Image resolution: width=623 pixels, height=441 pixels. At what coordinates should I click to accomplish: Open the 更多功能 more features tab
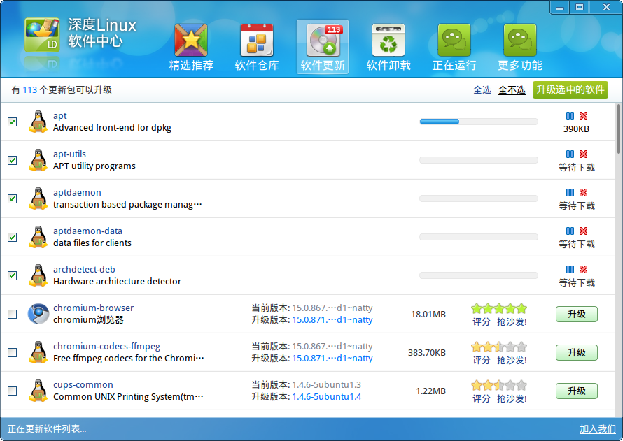tap(520, 47)
